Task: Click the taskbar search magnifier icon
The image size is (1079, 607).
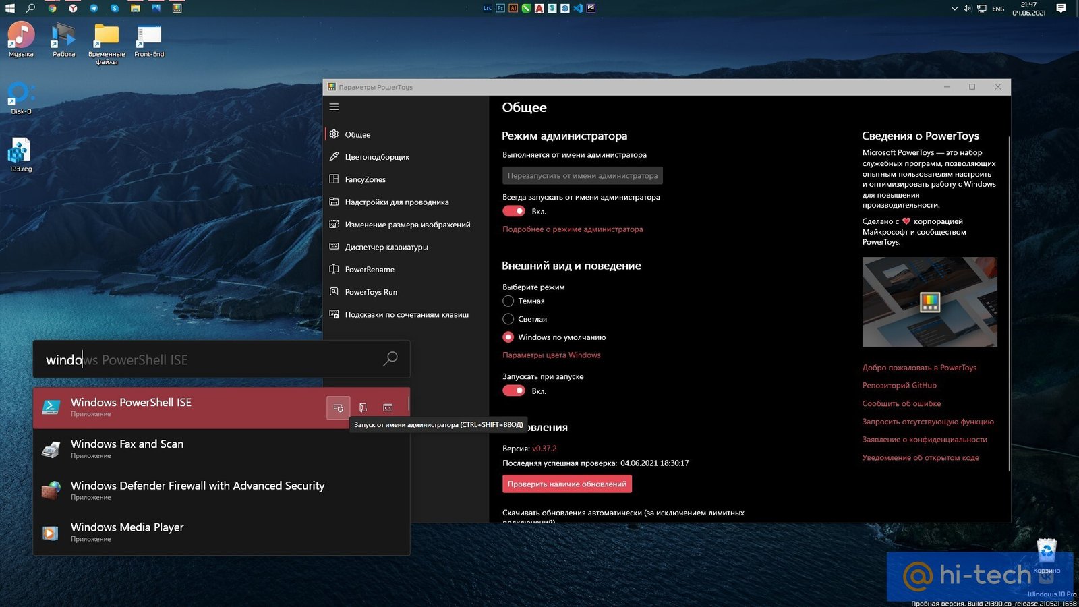Action: pos(30,8)
